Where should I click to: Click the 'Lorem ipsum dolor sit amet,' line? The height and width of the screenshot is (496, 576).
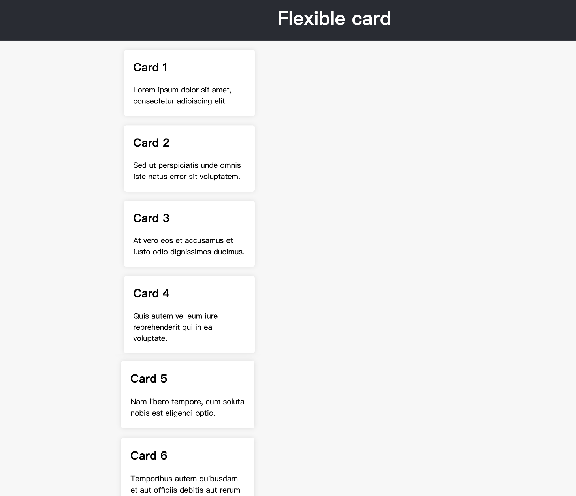[183, 90]
